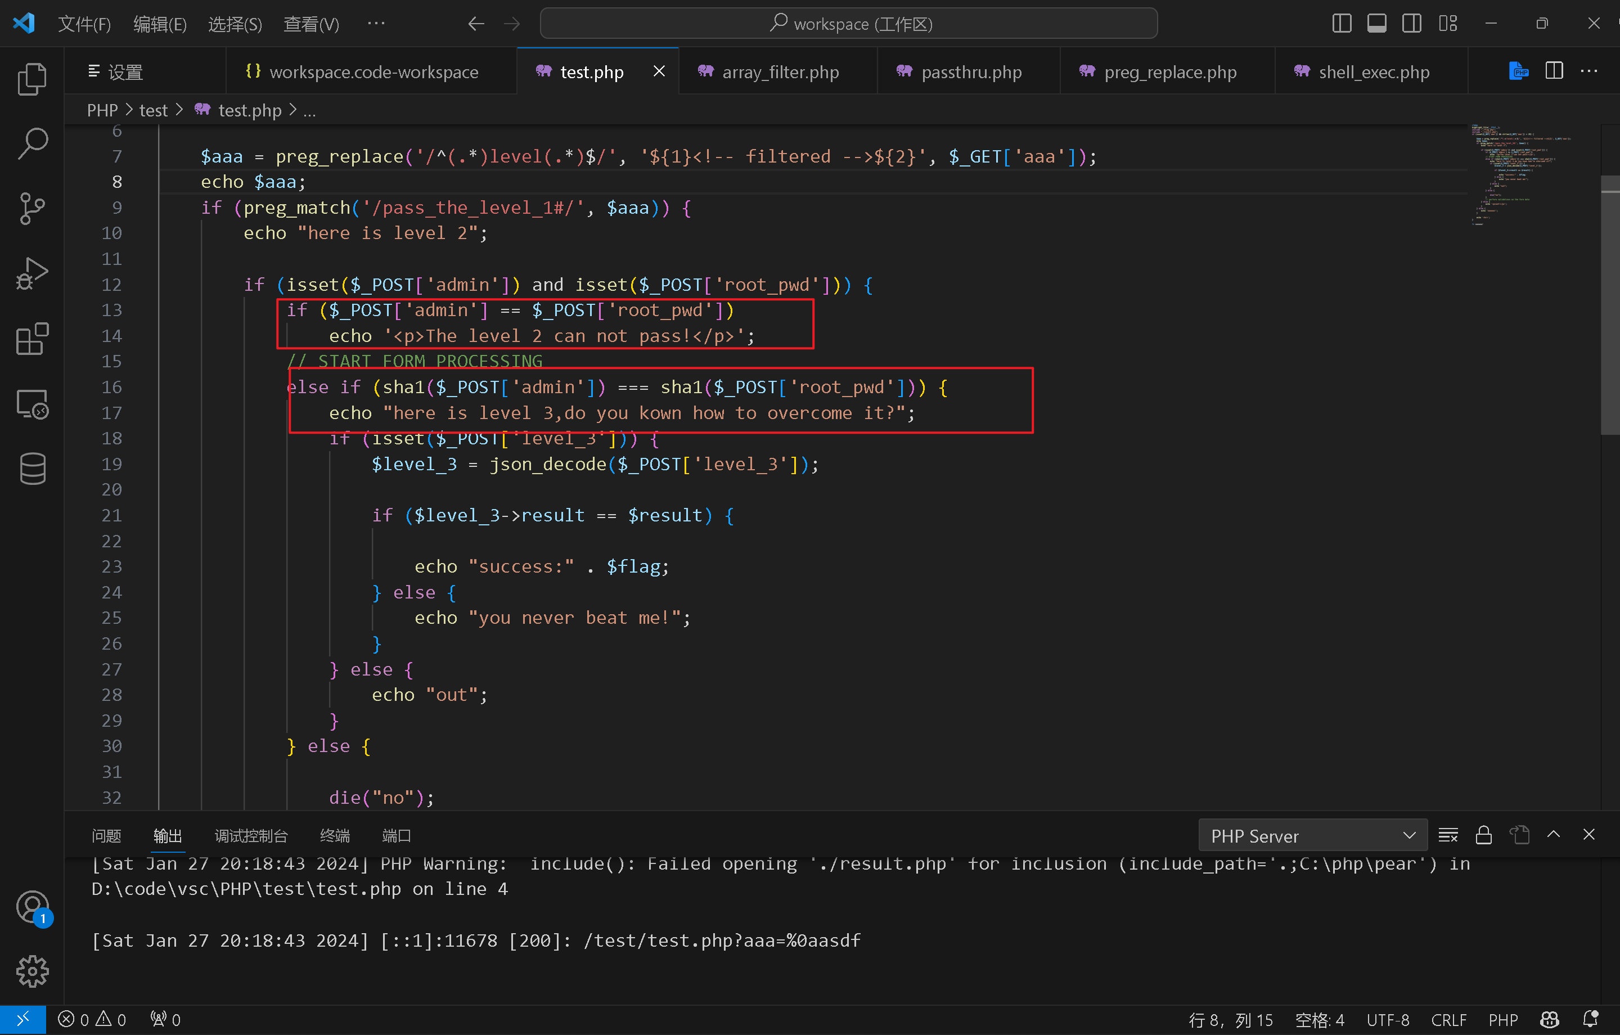Open the Explorer view in activity bar
Image resolution: width=1620 pixels, height=1035 pixels.
pos(31,79)
